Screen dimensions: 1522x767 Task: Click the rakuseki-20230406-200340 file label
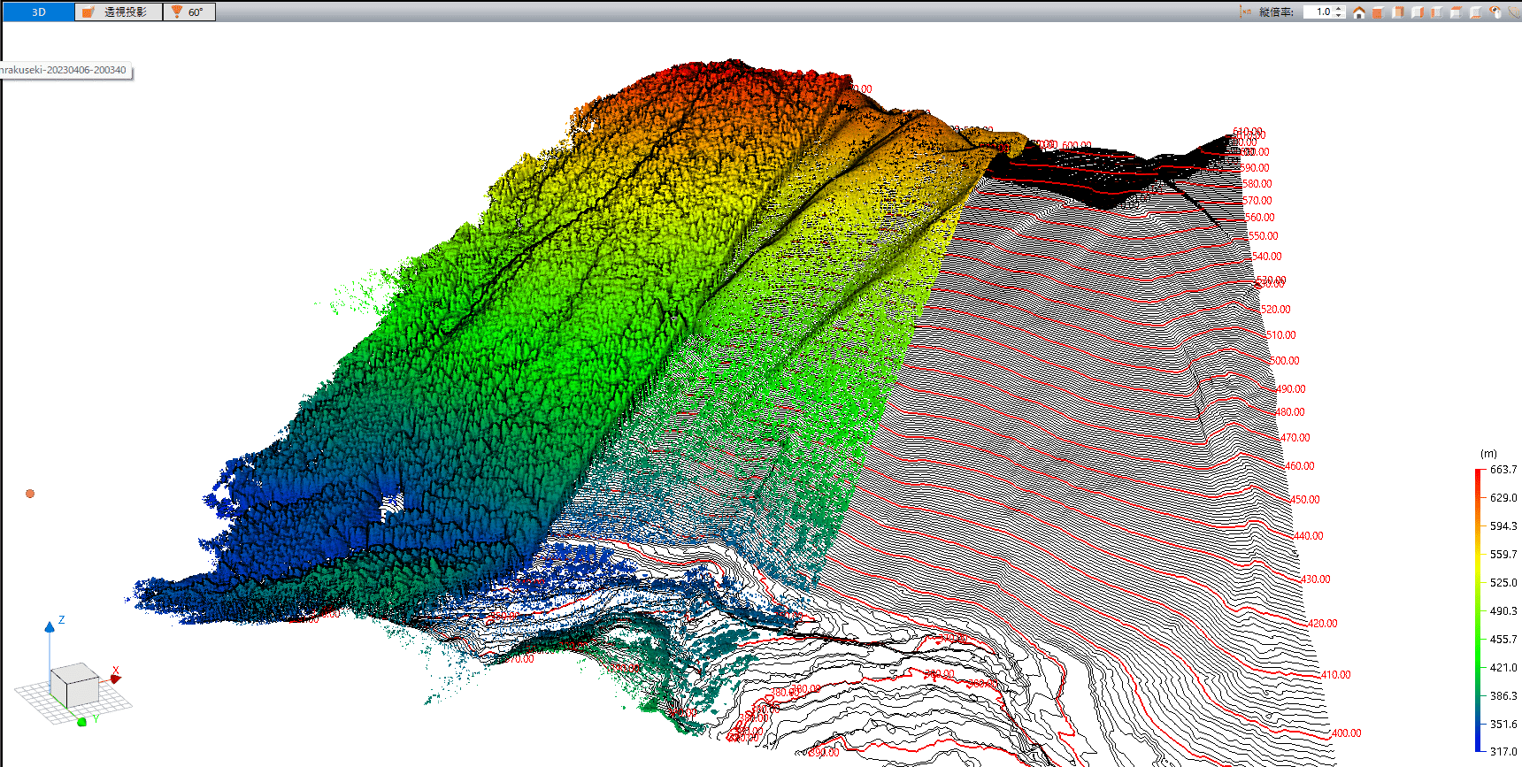[x=65, y=70]
